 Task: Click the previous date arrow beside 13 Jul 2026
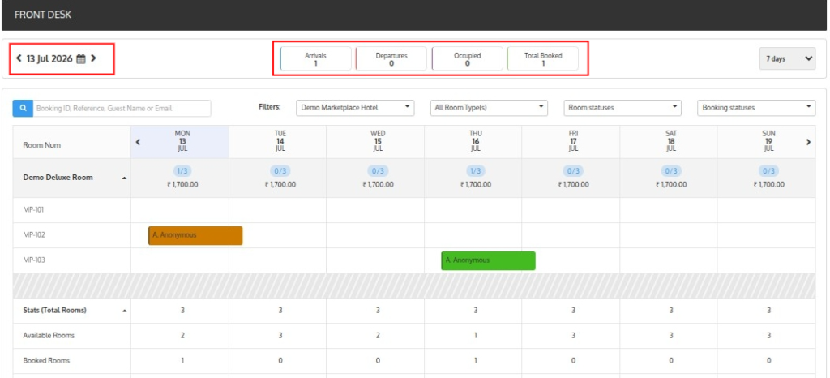[19, 58]
